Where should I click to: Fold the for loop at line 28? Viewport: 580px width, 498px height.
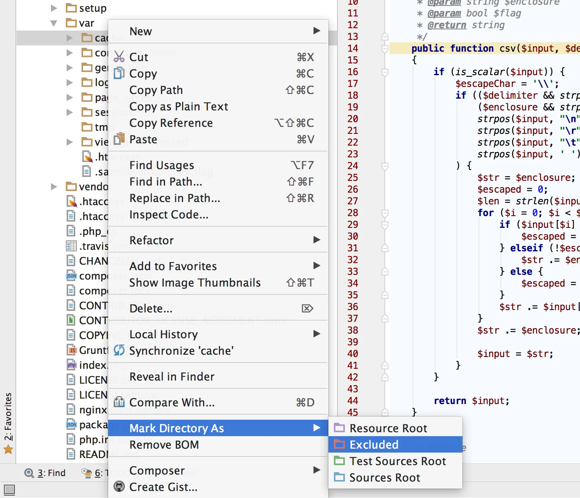tap(384, 213)
